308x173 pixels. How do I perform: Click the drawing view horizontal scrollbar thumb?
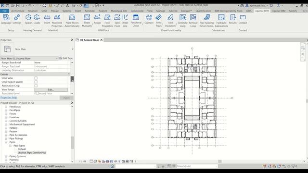click(220, 161)
